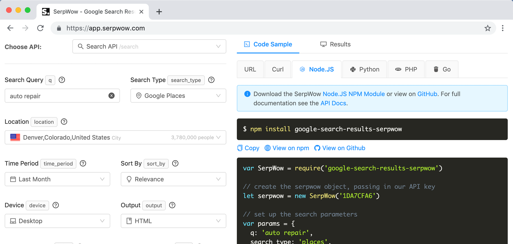This screenshot has width=513, height=244.
Task: Switch to the Results tab
Action: click(335, 44)
